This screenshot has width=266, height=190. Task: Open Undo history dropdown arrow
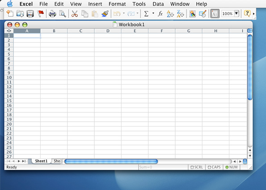[x=124, y=13]
